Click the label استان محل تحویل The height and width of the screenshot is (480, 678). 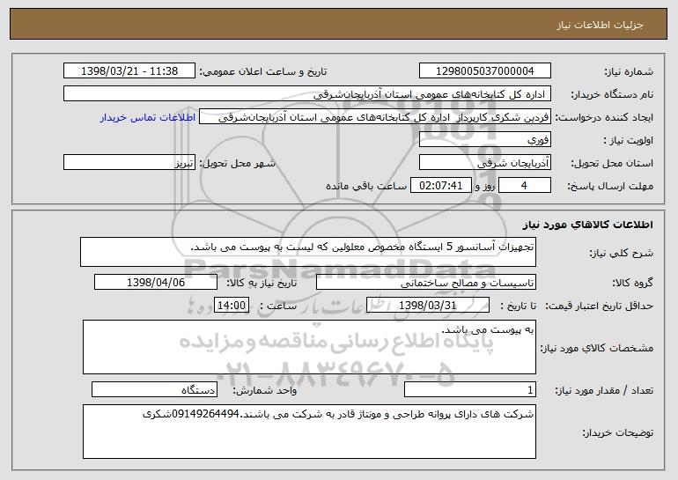pyautogui.click(x=612, y=164)
